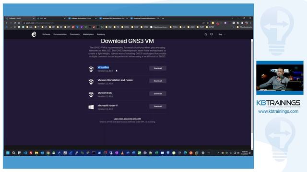Open the chat bubble icon in GNS3 header
The image size is (307, 172).
click(x=212, y=34)
